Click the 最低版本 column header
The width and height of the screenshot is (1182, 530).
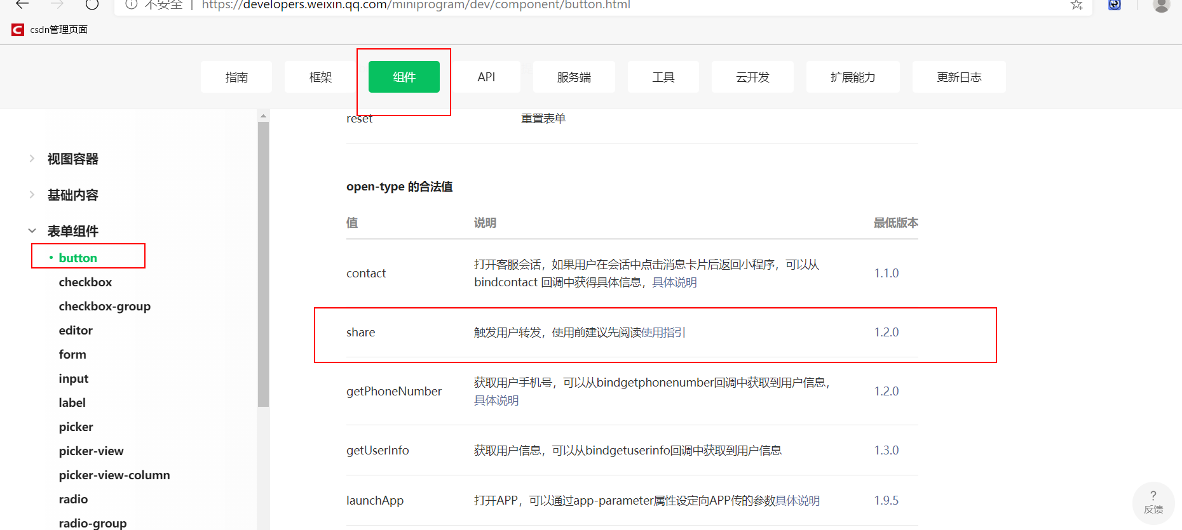point(895,223)
